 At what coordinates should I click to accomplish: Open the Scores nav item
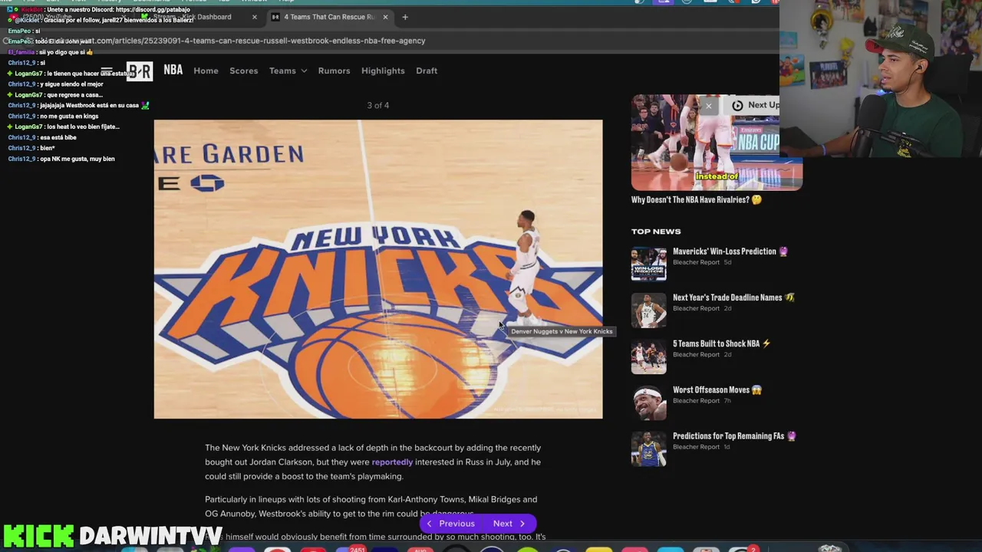click(244, 71)
